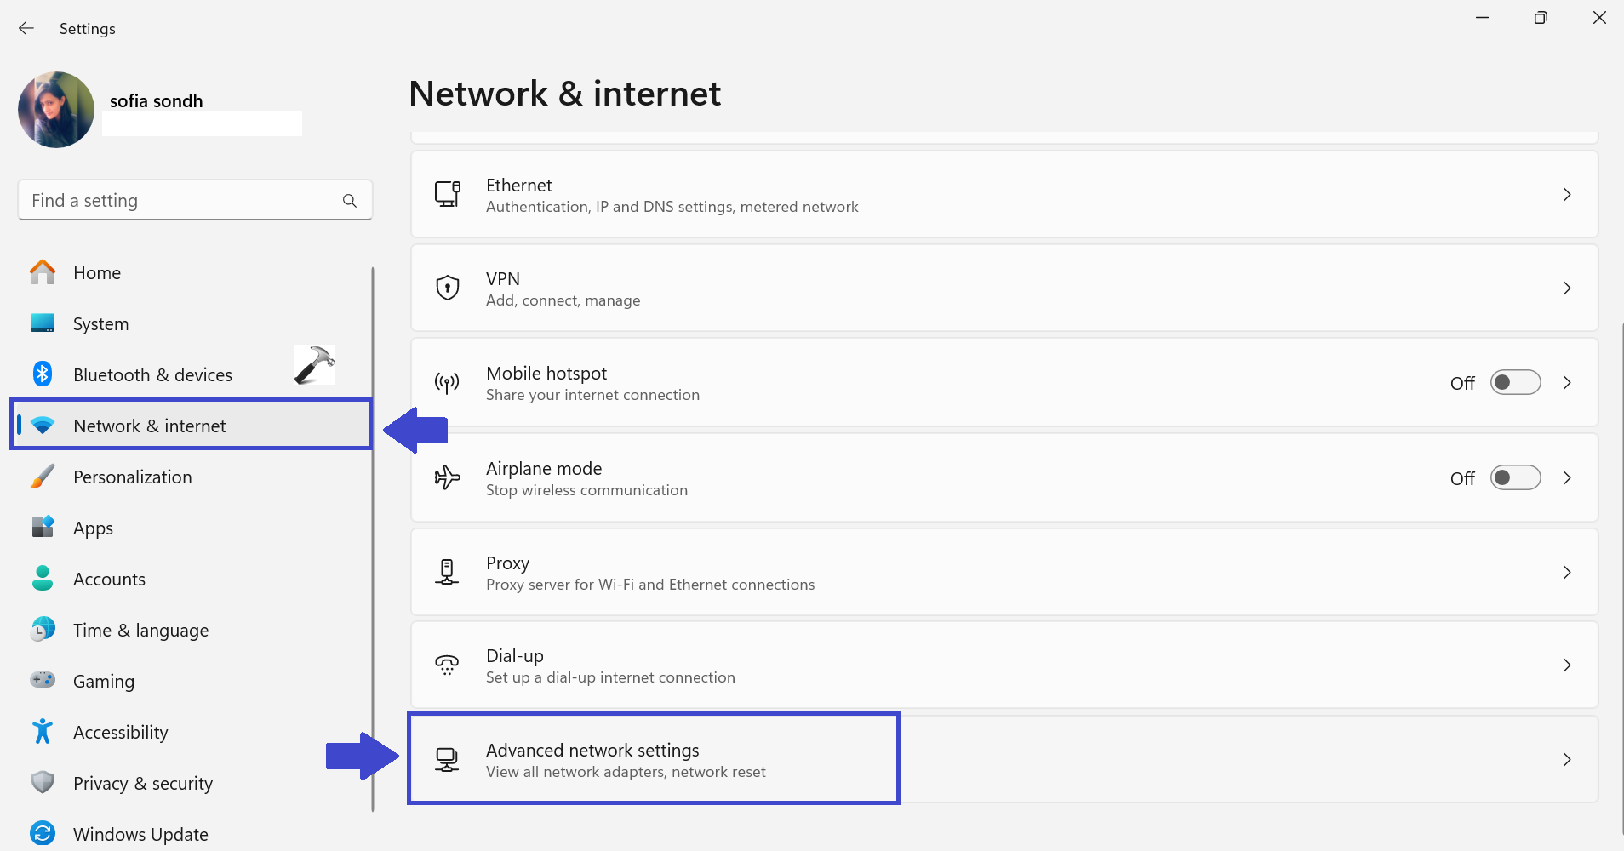Click the Find a setting search box
Image resolution: width=1624 pixels, height=851 pixels.
coord(183,201)
